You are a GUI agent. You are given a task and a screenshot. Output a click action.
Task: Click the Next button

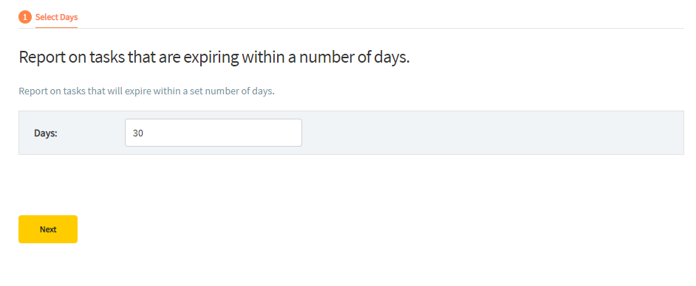click(x=48, y=229)
